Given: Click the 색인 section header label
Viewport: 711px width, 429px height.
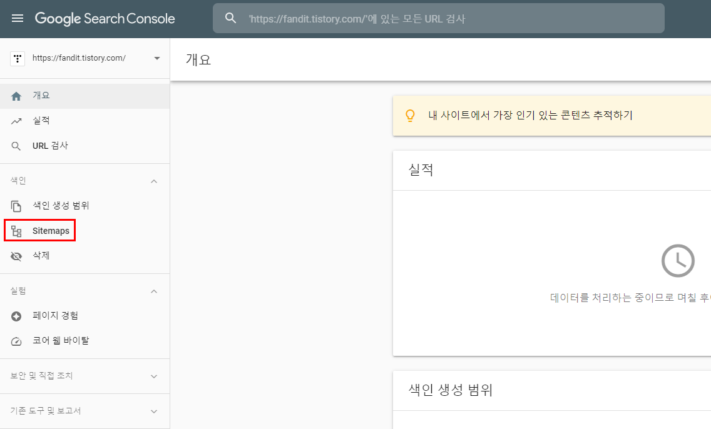Looking at the screenshot, I should coord(18,181).
